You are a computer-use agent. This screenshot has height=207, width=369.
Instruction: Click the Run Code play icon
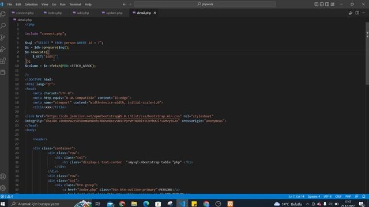351,13
